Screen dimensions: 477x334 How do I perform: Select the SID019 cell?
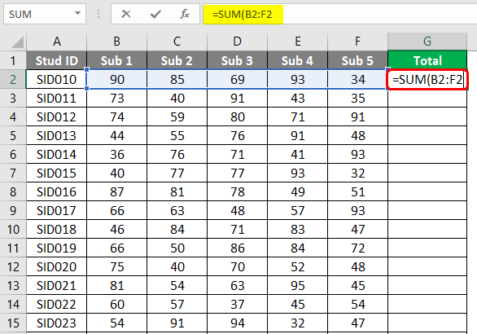click(x=57, y=248)
